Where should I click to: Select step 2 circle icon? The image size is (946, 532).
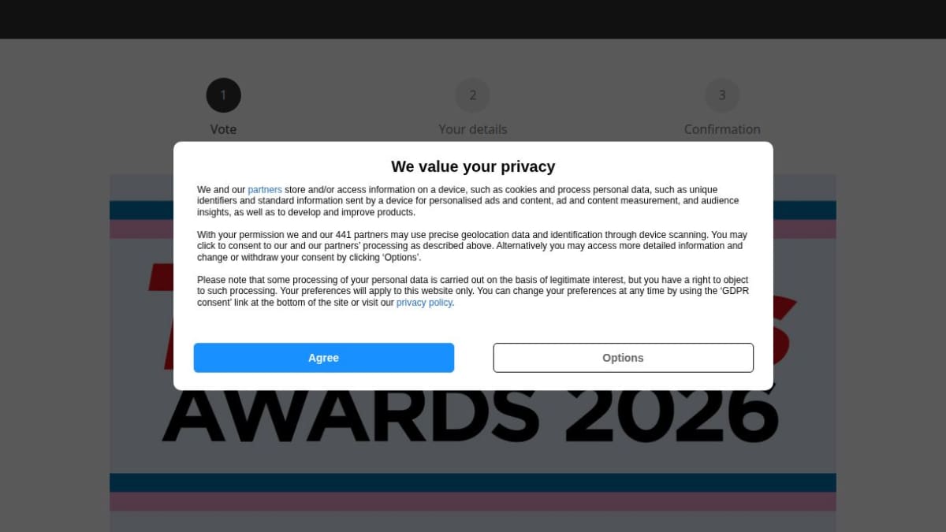point(472,95)
